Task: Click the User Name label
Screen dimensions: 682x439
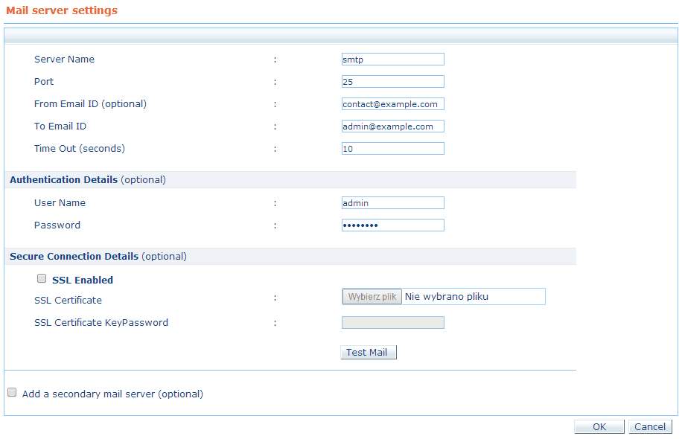Action: pyautogui.click(x=60, y=202)
